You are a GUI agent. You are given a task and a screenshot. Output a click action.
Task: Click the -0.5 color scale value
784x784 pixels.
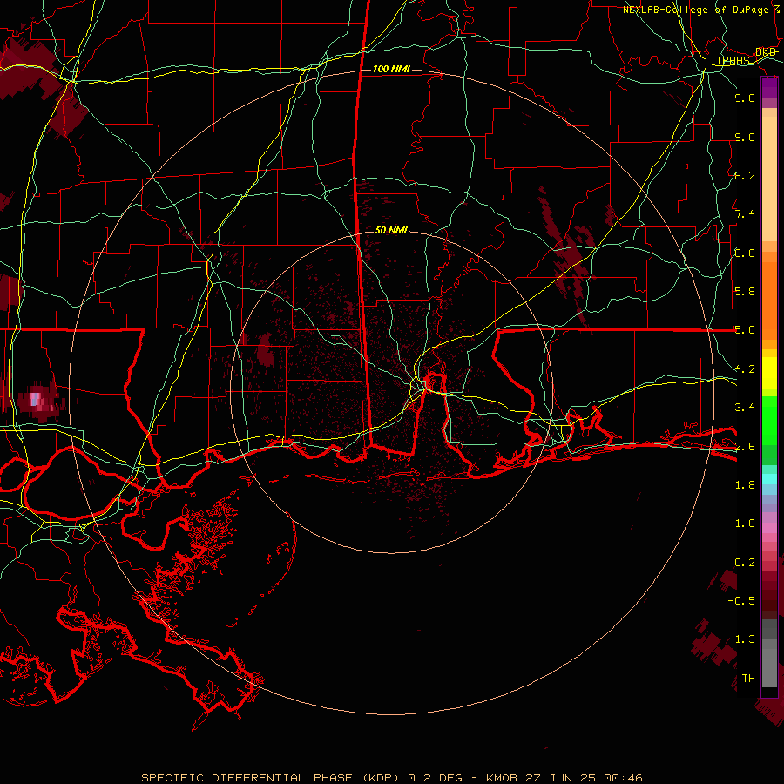coord(741,601)
